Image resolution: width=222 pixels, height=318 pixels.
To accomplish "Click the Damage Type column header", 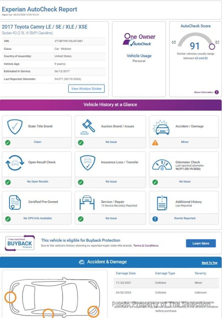I will tap(165, 273).
